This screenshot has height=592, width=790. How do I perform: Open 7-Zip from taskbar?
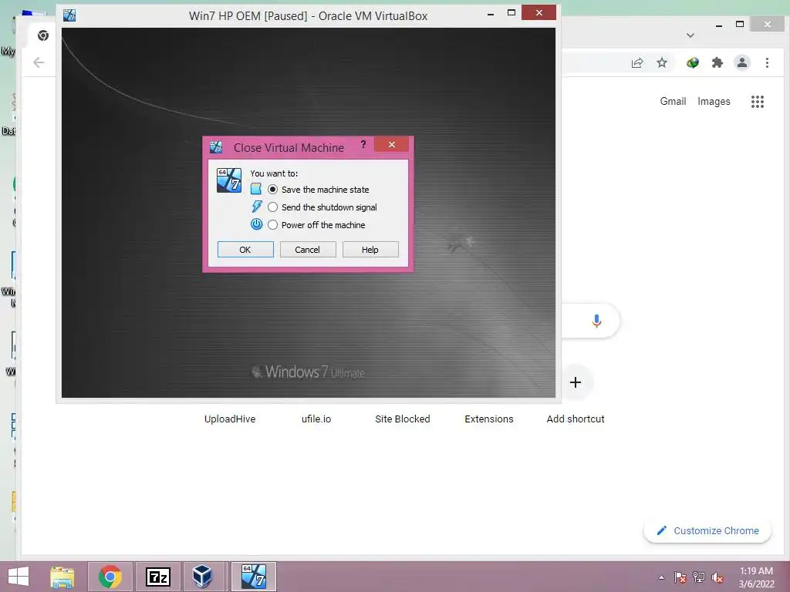click(x=158, y=577)
